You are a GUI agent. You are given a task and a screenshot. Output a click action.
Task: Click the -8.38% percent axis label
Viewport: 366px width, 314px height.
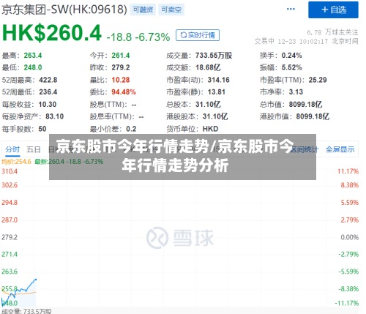coord(348,289)
